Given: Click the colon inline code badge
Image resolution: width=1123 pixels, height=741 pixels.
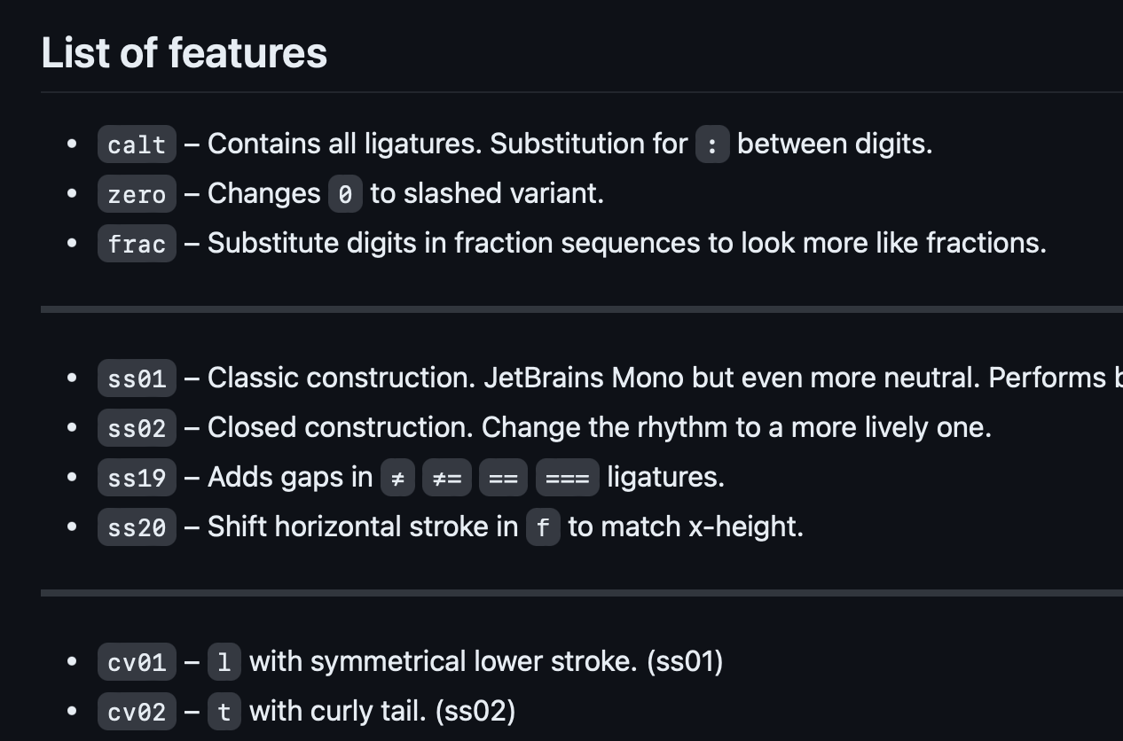Looking at the screenshot, I should 712,144.
